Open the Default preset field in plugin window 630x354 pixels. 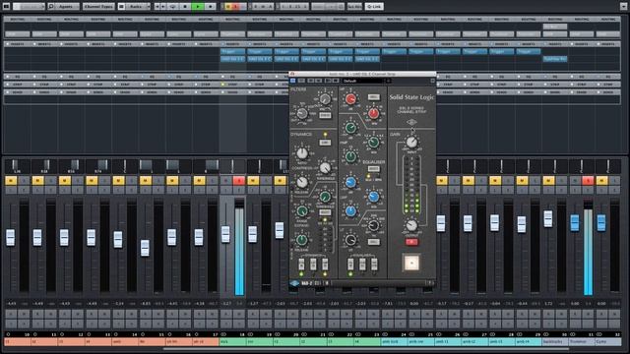click(362, 81)
